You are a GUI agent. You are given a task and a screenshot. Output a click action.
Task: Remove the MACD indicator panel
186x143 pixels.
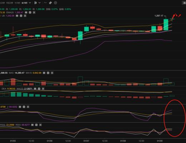43,89
